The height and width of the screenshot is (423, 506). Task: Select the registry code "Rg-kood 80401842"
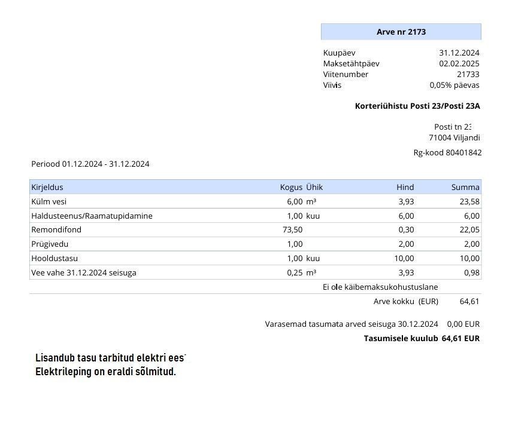pos(447,152)
